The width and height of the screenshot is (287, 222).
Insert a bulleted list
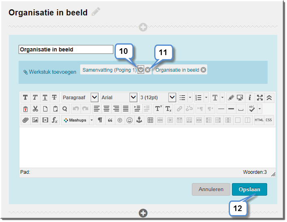click(x=182, y=98)
